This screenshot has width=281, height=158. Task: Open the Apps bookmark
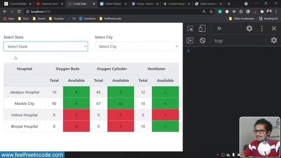[x=9, y=18]
